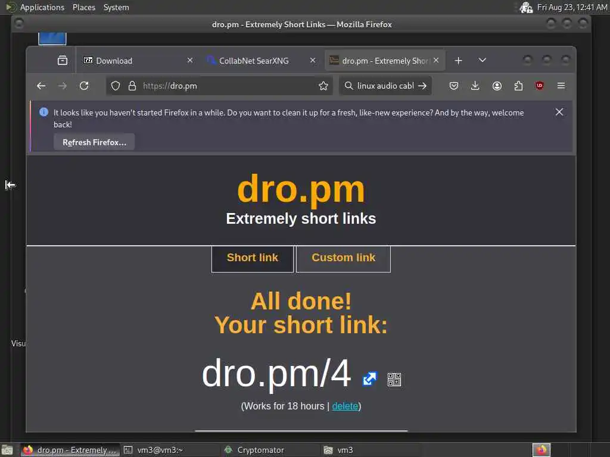Submit search with the arrow icon
Screen dimensions: 610x457
click(422, 86)
